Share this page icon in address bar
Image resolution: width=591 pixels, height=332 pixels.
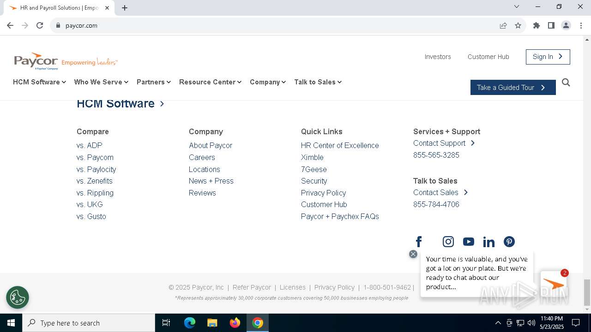tap(503, 25)
